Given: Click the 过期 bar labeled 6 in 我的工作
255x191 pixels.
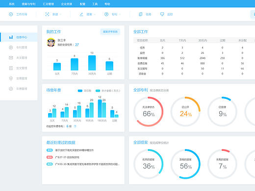Looking at the screenshot, I should (x=109, y=66).
